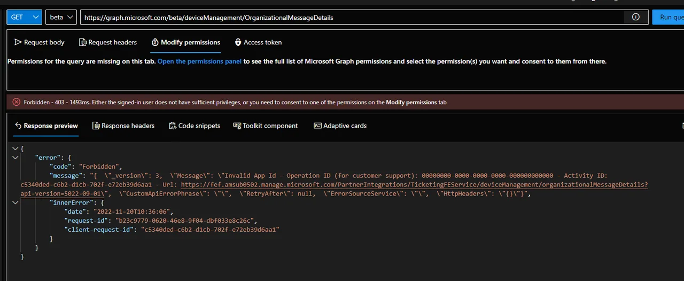
Task: Open the Access token tab
Action: (258, 42)
